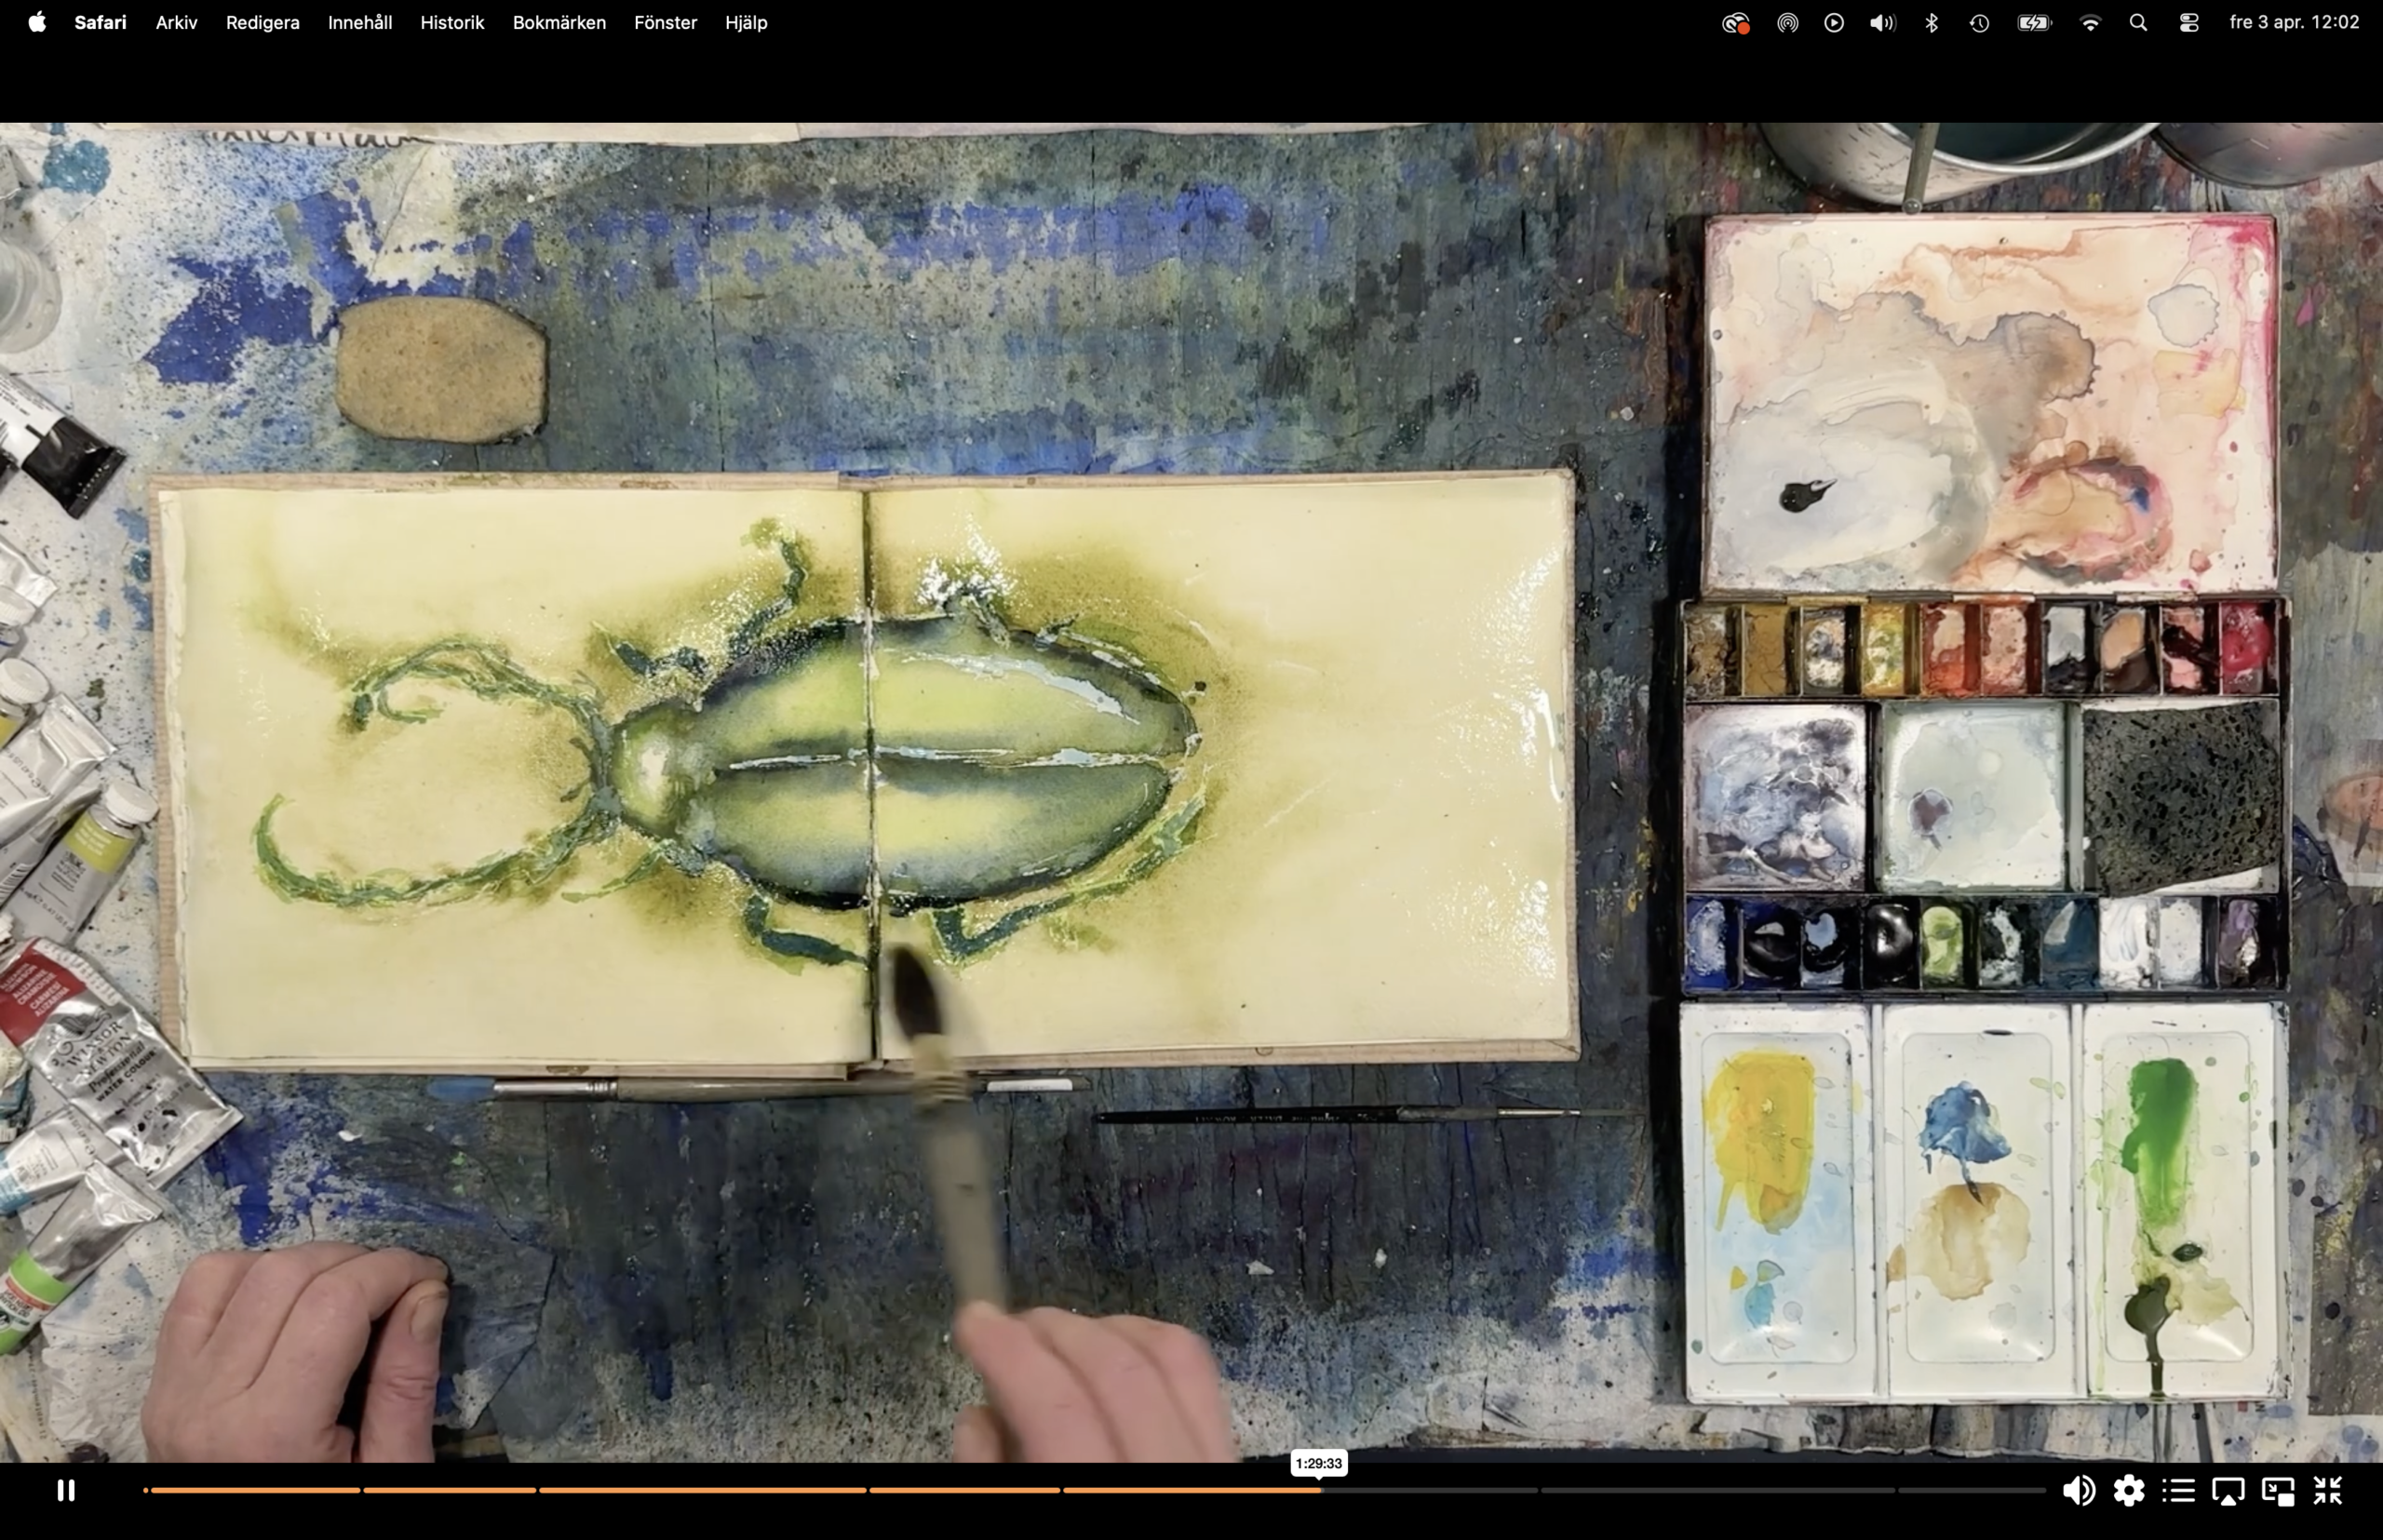Exit fullscreen video mode
Viewport: 2383px width, 1540px height.
click(x=2328, y=1490)
